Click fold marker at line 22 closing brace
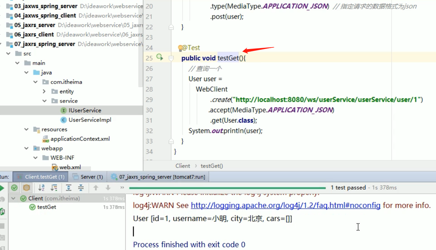436x250 pixels. pyautogui.click(x=171, y=27)
